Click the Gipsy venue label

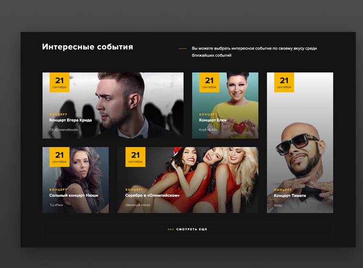278,205
